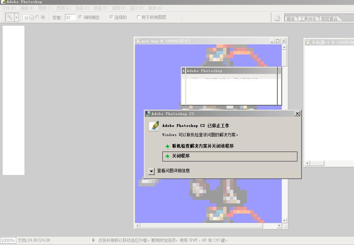Select the Magic Wand tool preset icon
354x245 pixels.
tap(9, 17)
